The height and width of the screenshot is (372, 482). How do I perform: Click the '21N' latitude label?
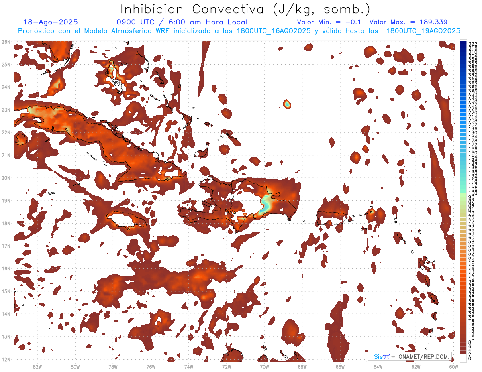(x=6, y=155)
